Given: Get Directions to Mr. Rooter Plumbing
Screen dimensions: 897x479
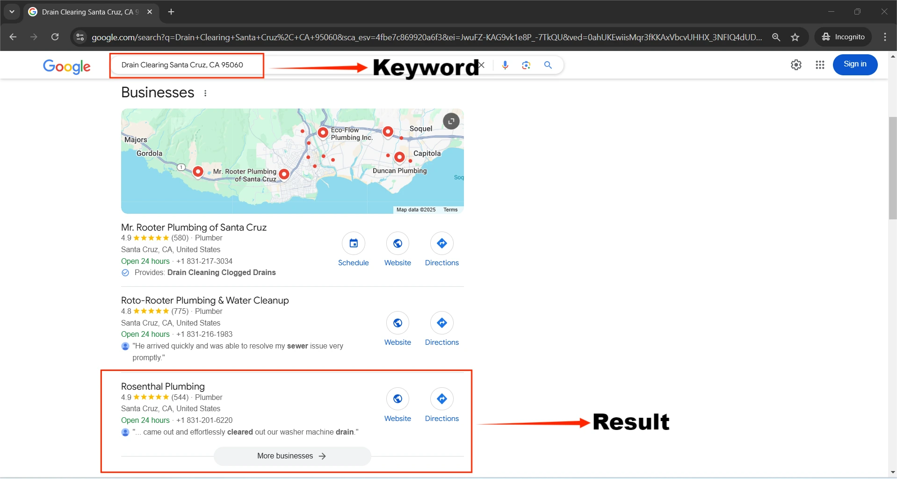Looking at the screenshot, I should pyautogui.click(x=442, y=243).
